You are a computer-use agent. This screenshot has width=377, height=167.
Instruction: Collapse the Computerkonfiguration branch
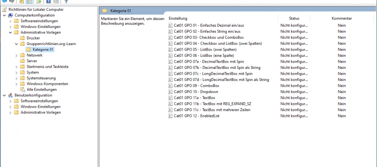tap(4, 15)
